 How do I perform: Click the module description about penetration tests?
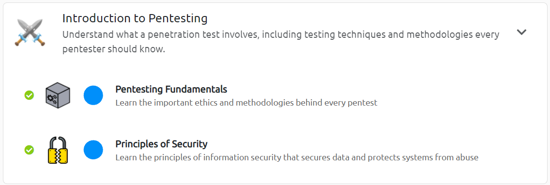point(281,42)
